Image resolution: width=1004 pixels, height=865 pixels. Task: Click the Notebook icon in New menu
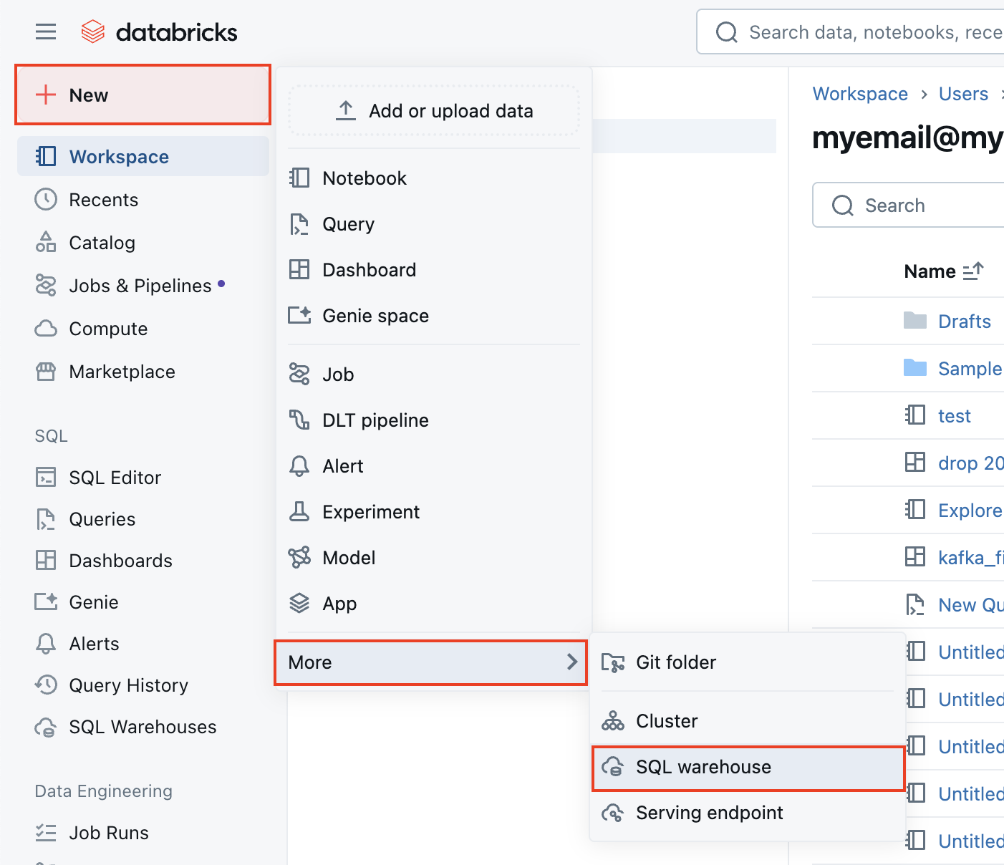pyautogui.click(x=299, y=178)
